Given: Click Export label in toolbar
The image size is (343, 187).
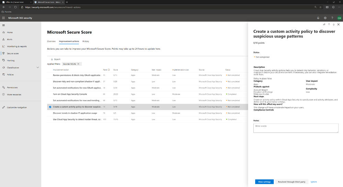Looking at the screenshot, I should pos(57,59).
